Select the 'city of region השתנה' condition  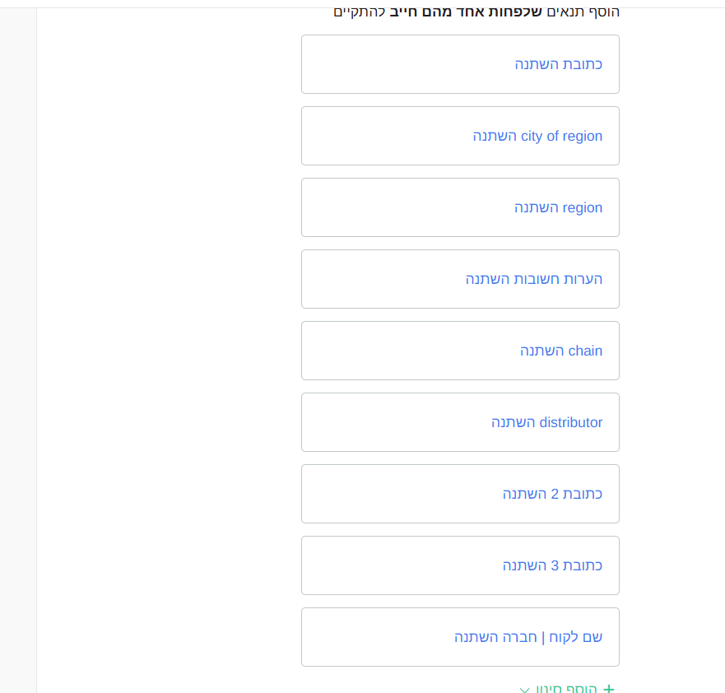tap(537, 136)
